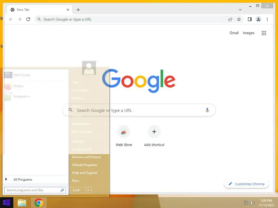Open the Web Store shortcut
Screen dimensions: 278x208
click(x=124, y=136)
